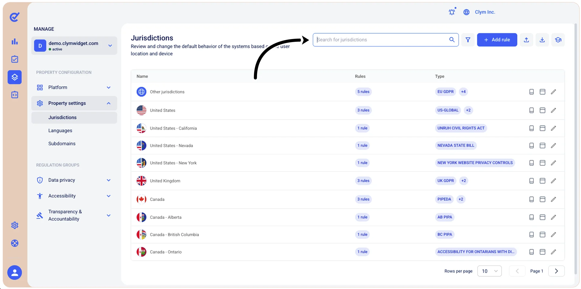
Task: Click the United States - California row name
Action: point(173,128)
